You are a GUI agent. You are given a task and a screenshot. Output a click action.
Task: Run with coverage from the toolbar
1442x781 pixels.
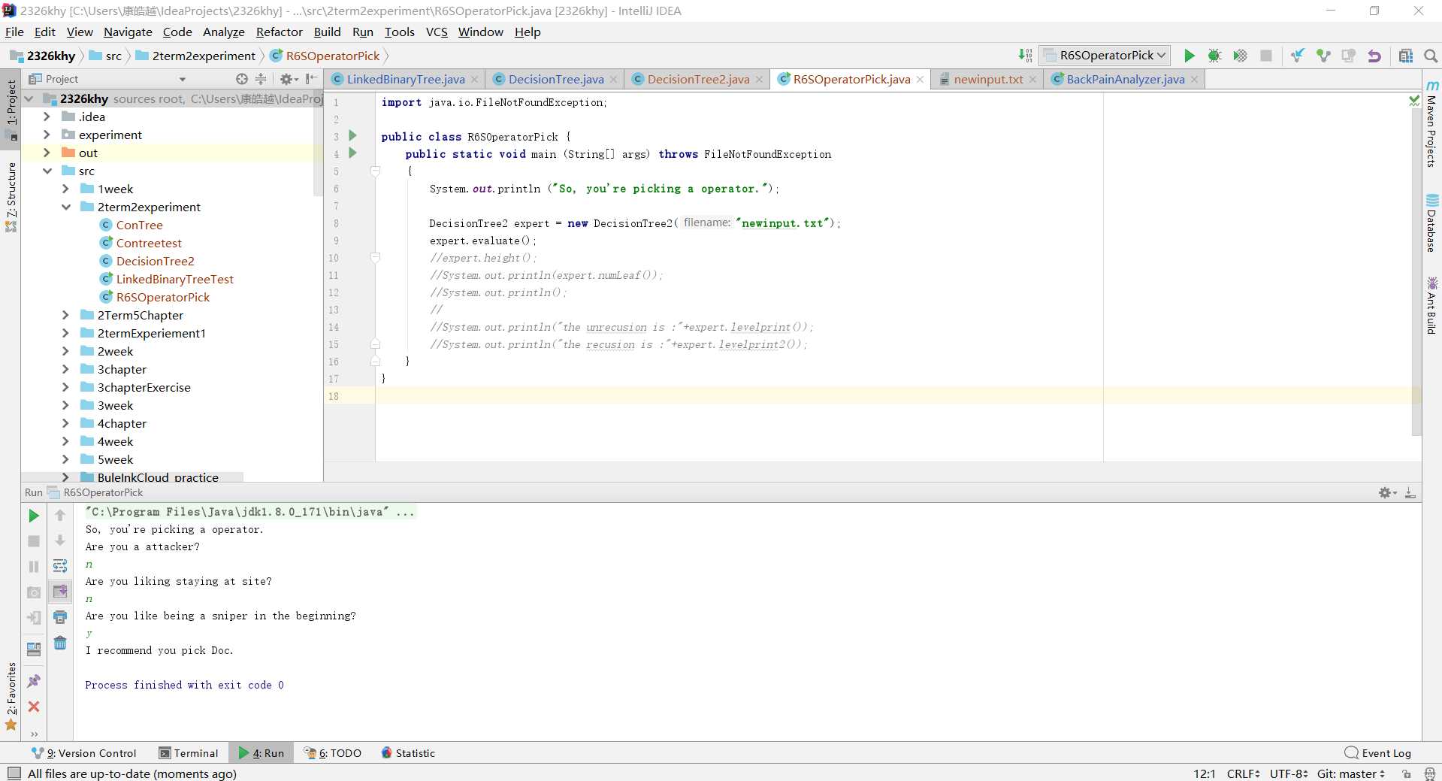(x=1240, y=56)
